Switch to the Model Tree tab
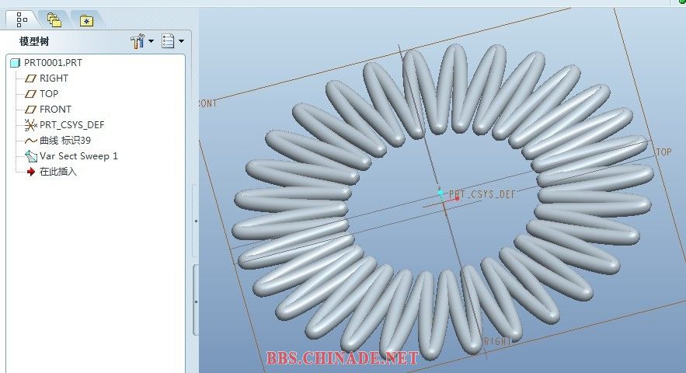This screenshot has height=373, width=686. coord(22,19)
